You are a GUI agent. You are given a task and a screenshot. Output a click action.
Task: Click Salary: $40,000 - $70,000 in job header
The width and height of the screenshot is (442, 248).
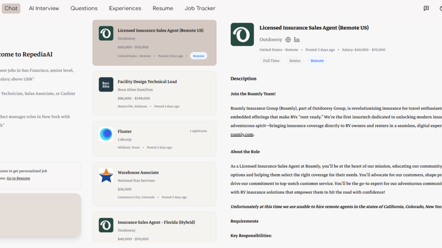click(364, 50)
